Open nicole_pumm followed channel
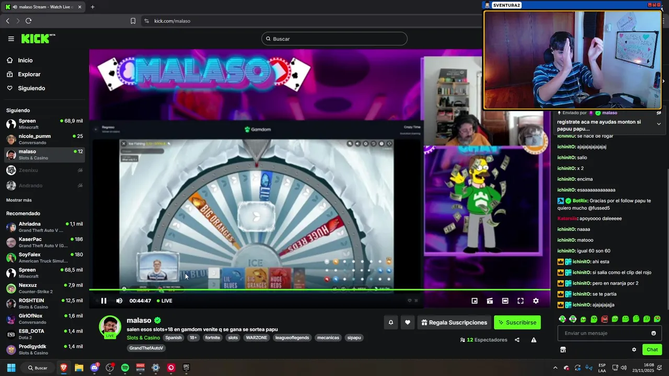 click(x=44, y=139)
